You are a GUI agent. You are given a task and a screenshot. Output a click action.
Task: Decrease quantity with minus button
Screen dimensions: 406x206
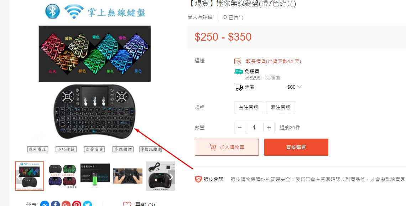click(x=240, y=128)
